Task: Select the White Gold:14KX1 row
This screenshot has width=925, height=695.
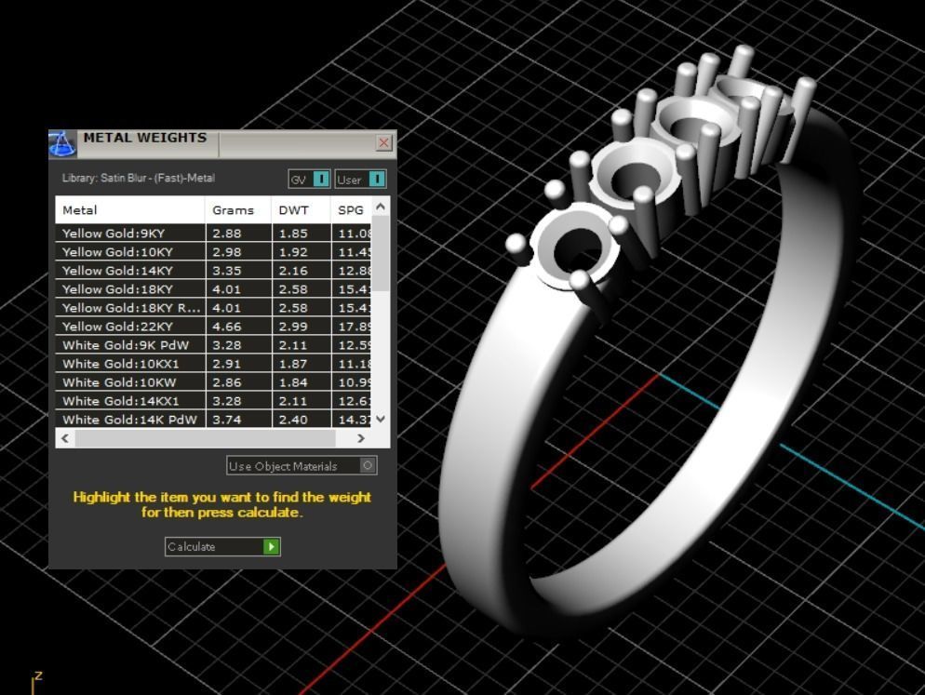Action: tap(213, 401)
